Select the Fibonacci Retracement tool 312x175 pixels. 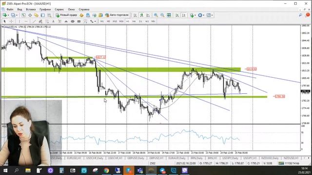[x=47, y=21]
